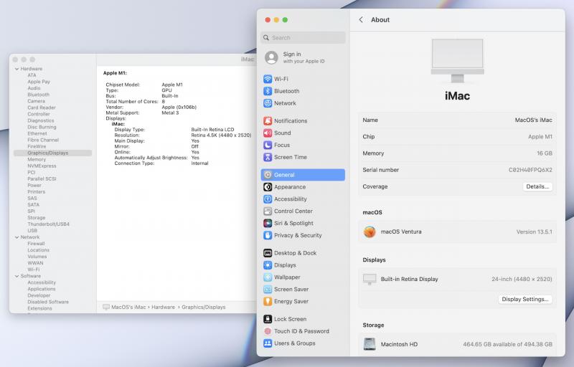The image size is (574, 367).
Task: Click the Siri & Spotlight icon
Action: click(268, 223)
